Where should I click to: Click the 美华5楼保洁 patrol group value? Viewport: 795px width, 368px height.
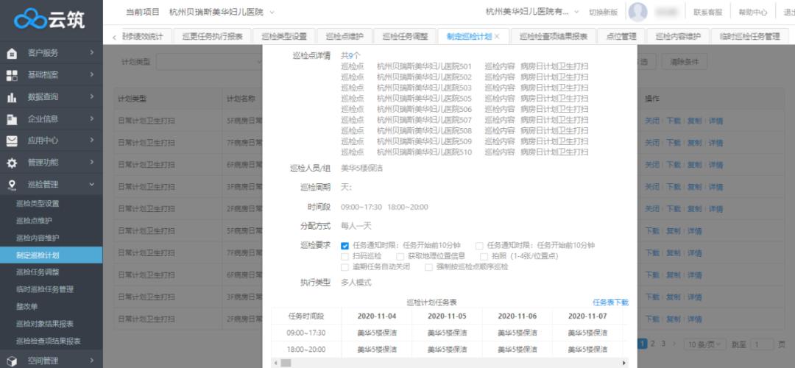362,169
